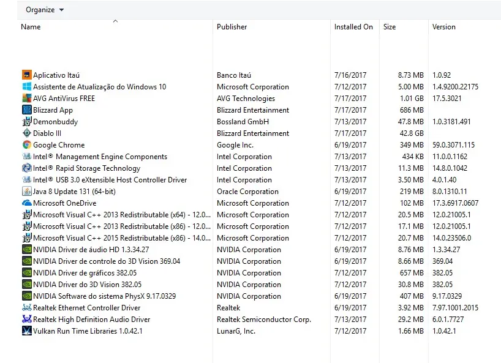Click version '6.0.1.7727' for Realtek audio

[448, 320]
